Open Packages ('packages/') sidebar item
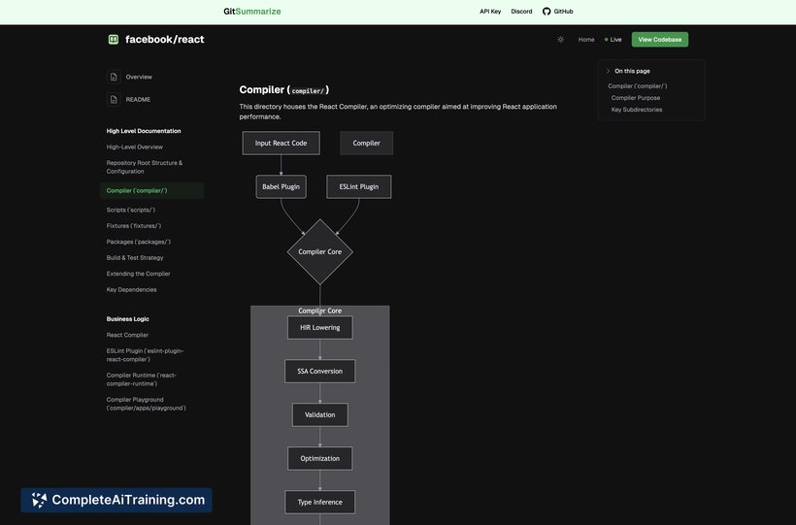This screenshot has height=525, width=796. click(139, 242)
